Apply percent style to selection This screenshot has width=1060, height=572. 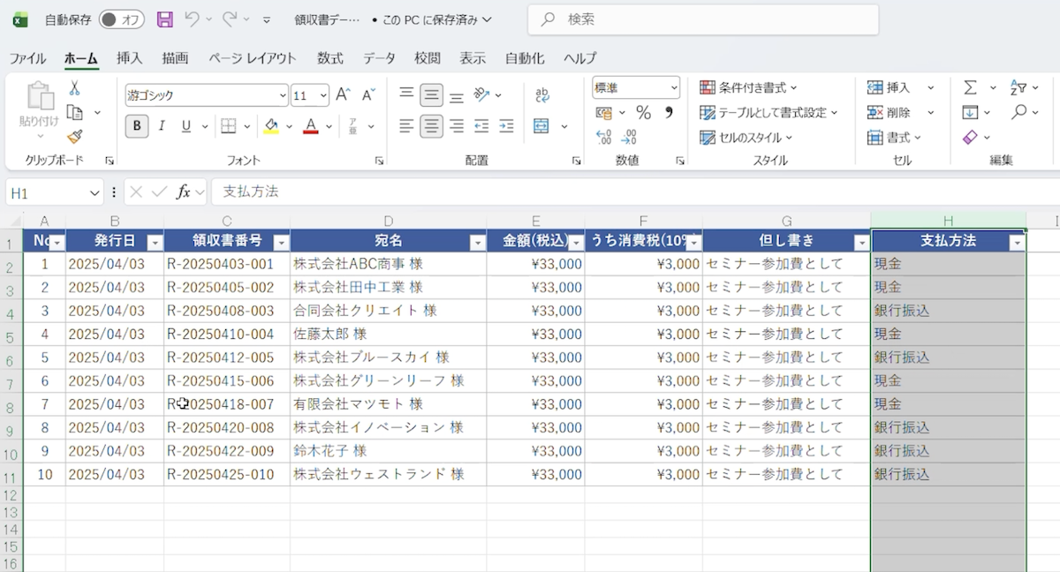pyautogui.click(x=643, y=112)
